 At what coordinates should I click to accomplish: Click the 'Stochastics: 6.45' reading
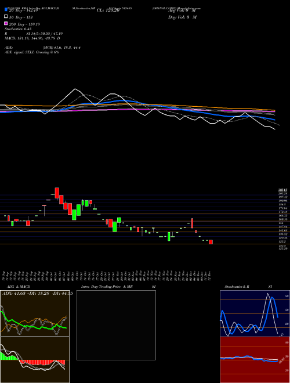click(18, 29)
